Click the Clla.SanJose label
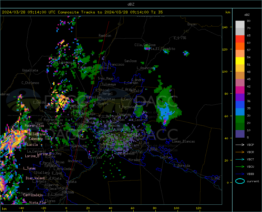 [x=145, y=45]
